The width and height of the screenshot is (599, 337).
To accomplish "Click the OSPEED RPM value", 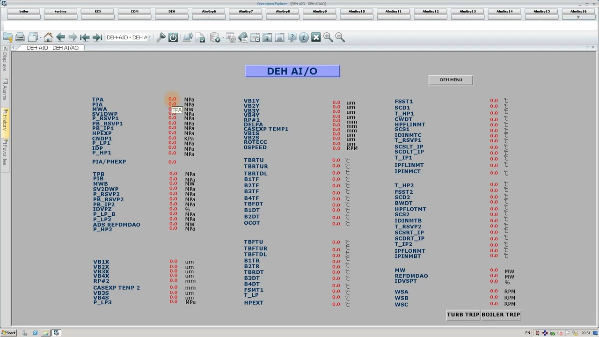I will pyautogui.click(x=336, y=148).
